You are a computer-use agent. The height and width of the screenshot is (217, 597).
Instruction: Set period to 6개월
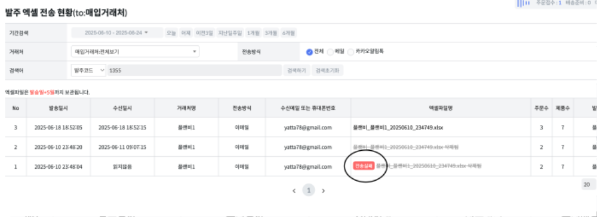pos(289,33)
